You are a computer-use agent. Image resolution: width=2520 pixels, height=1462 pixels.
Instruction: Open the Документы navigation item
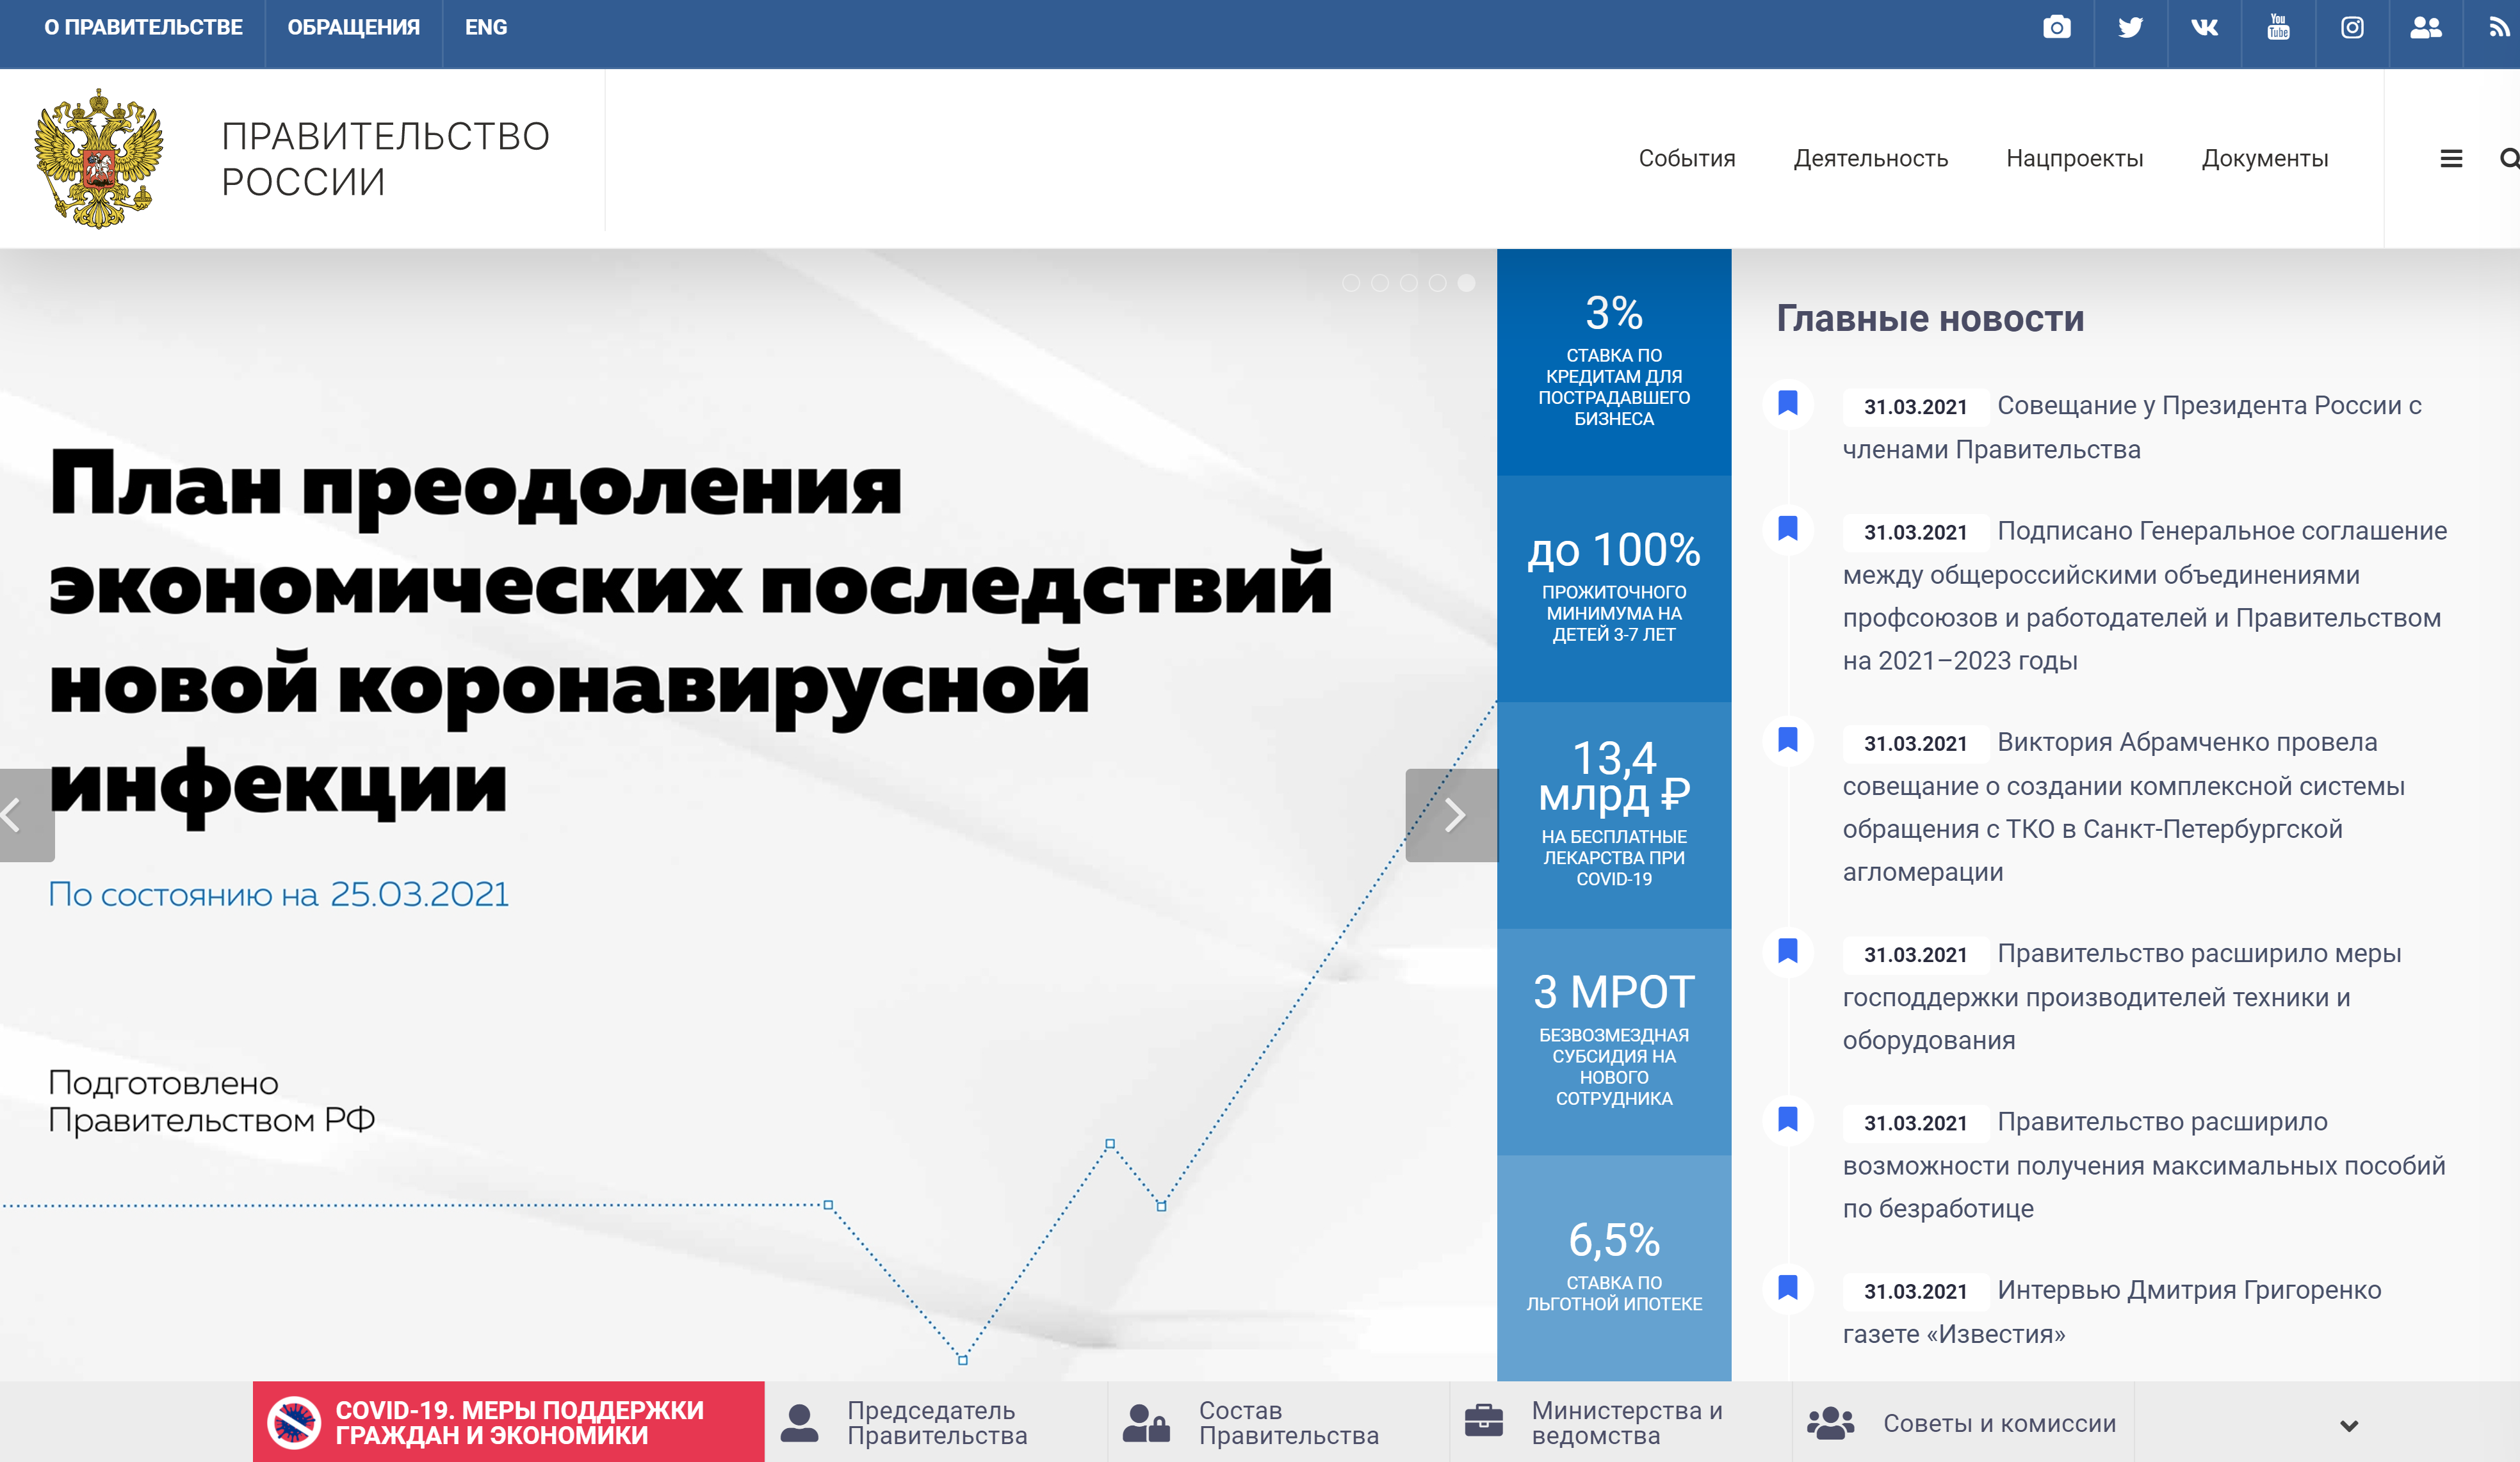click(x=2264, y=158)
